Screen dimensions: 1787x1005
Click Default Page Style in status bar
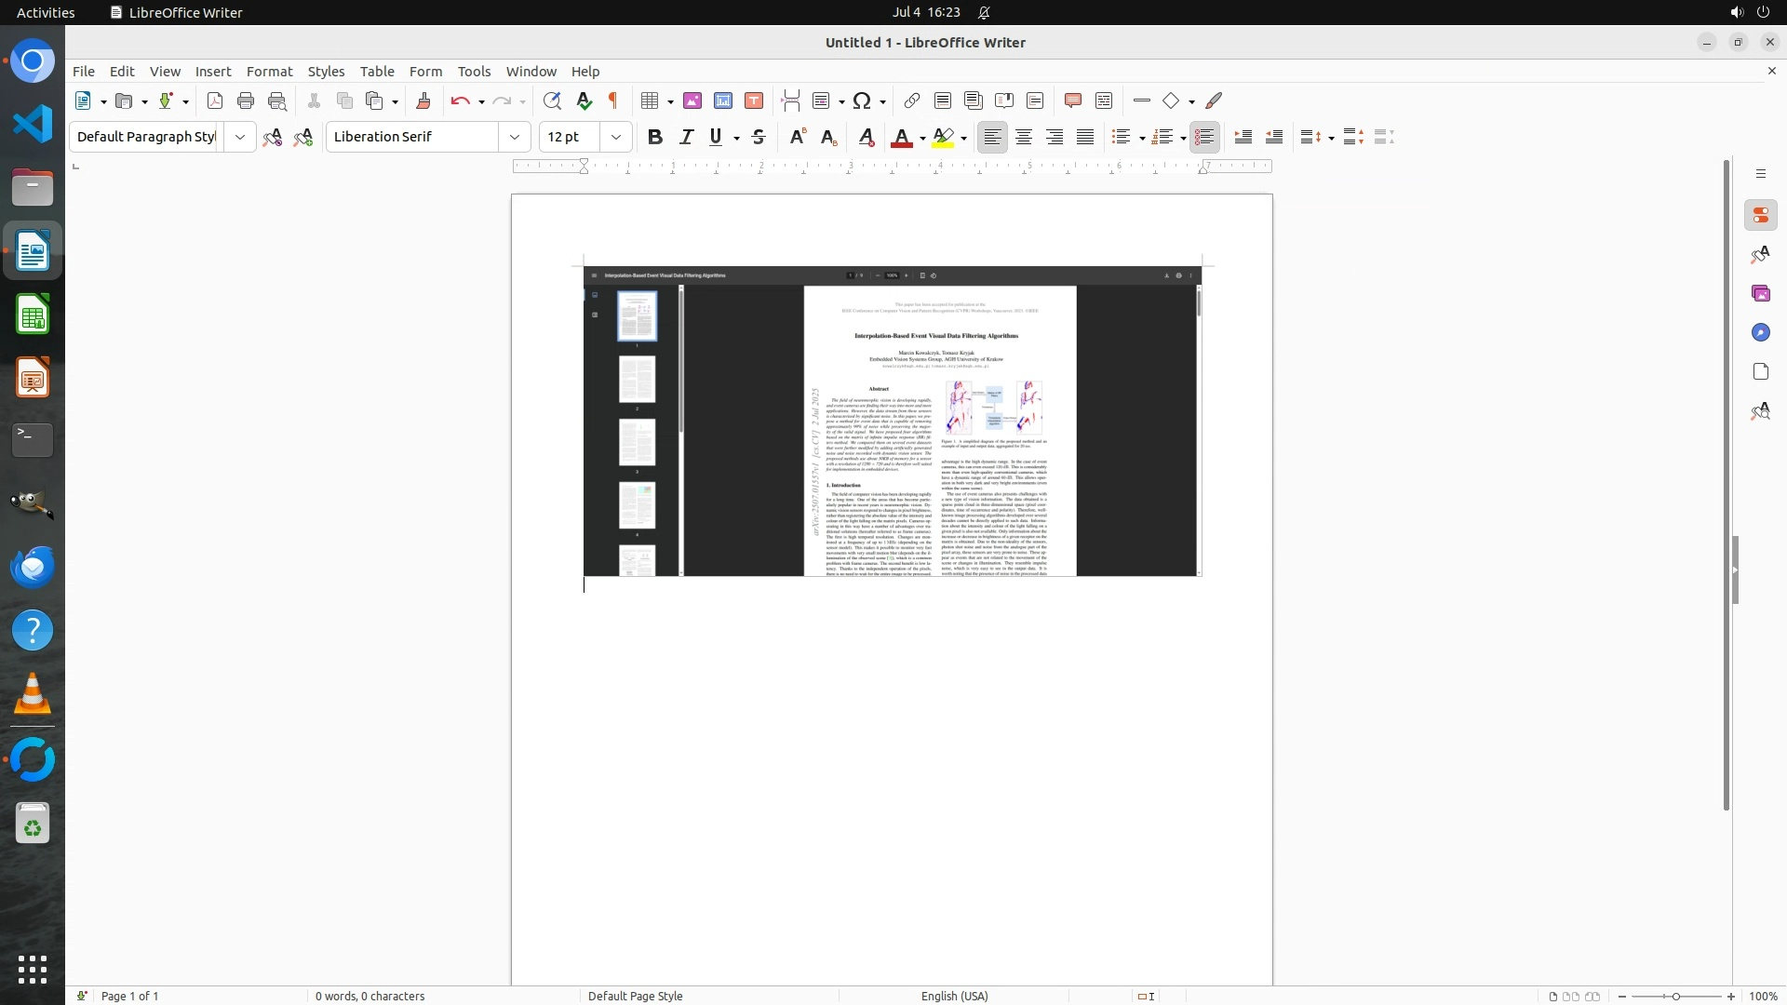[x=636, y=996]
